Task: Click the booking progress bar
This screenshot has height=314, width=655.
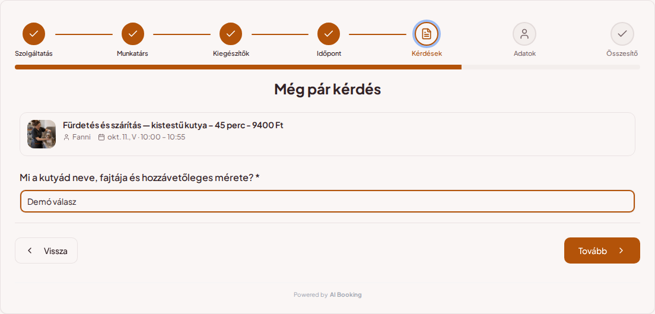Action: coord(327,67)
